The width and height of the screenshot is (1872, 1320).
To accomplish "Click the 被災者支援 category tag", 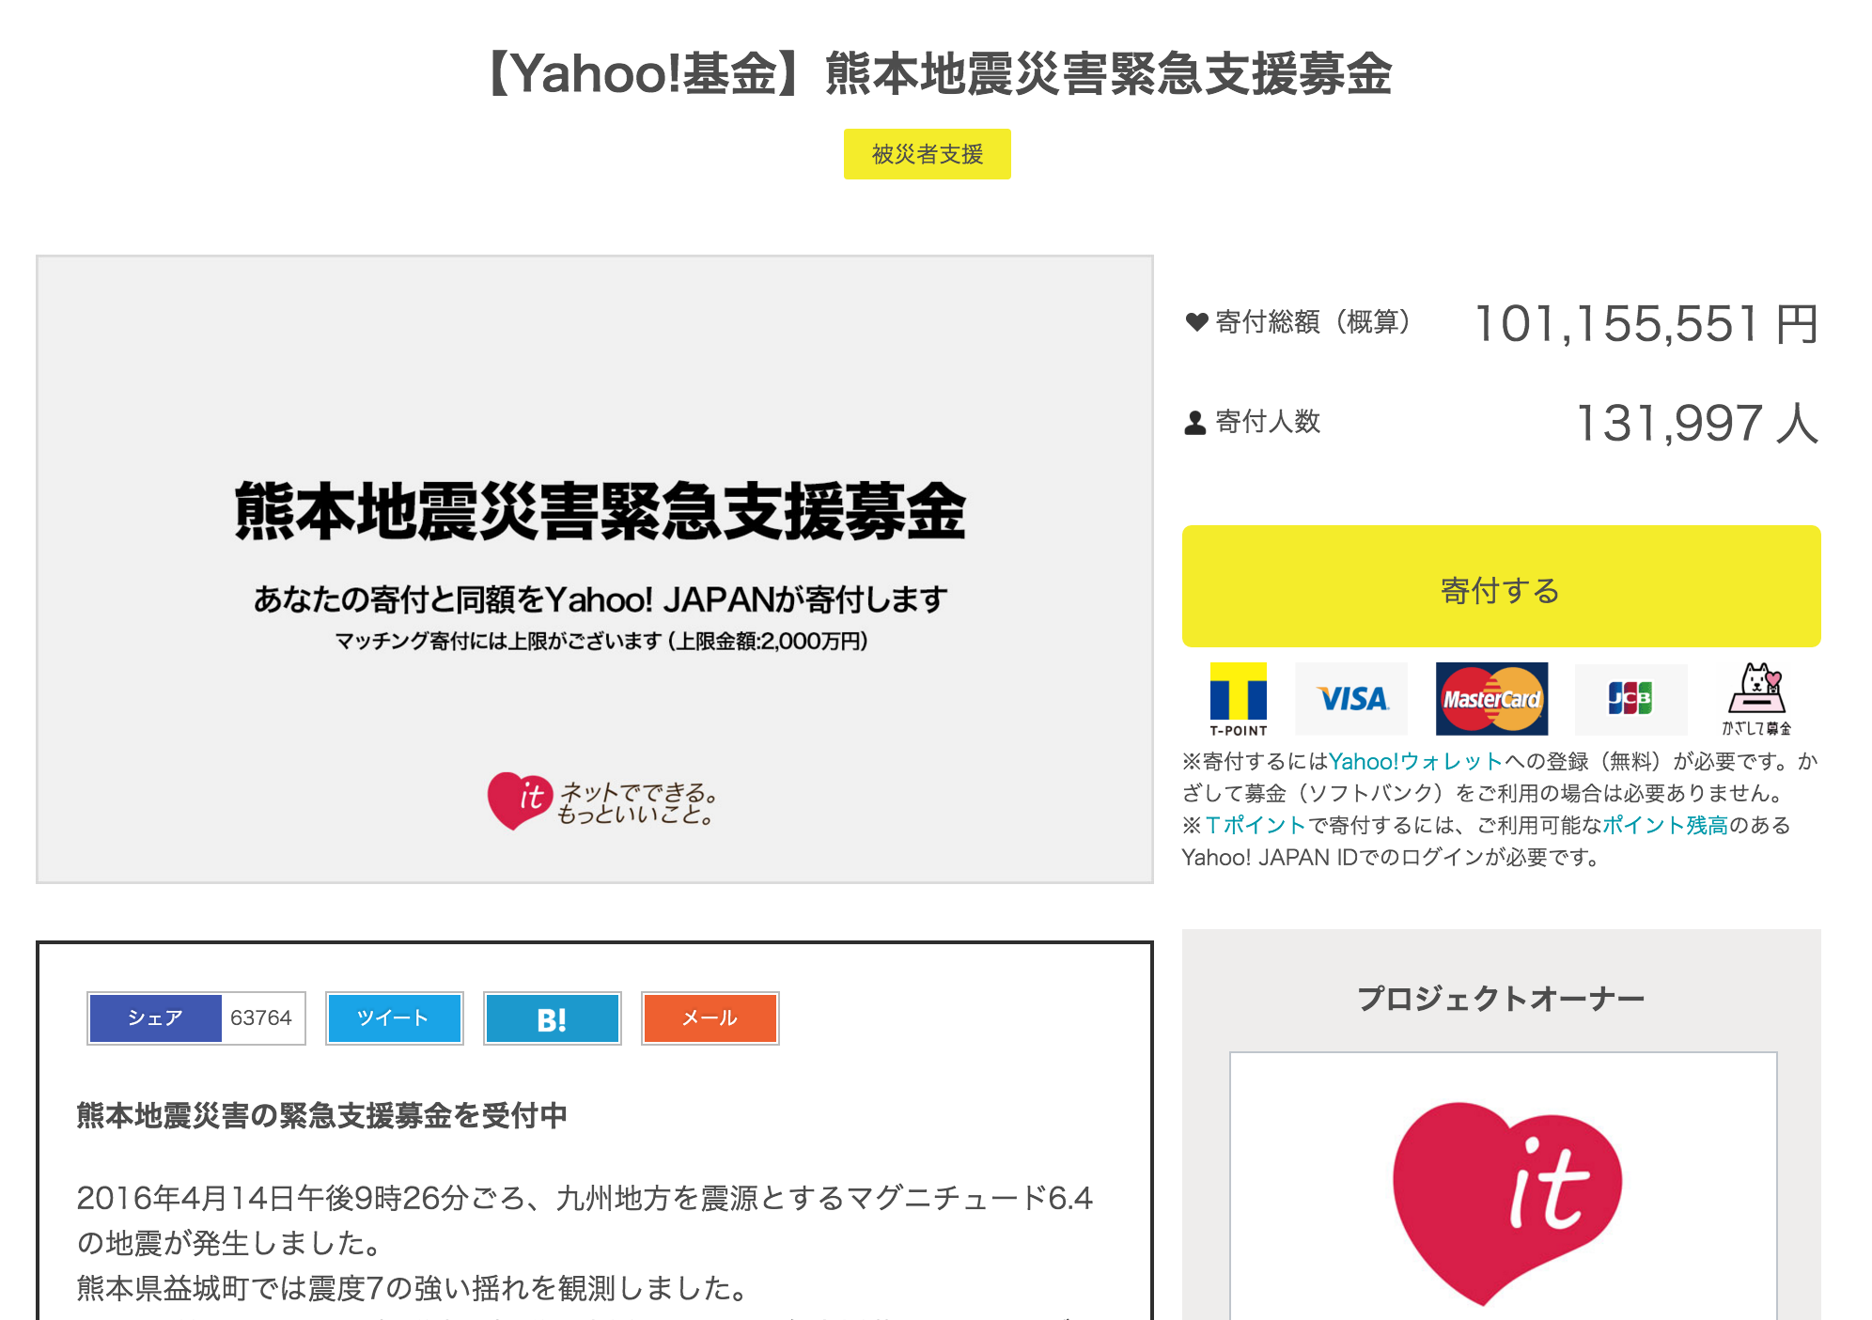I will pos(927,154).
